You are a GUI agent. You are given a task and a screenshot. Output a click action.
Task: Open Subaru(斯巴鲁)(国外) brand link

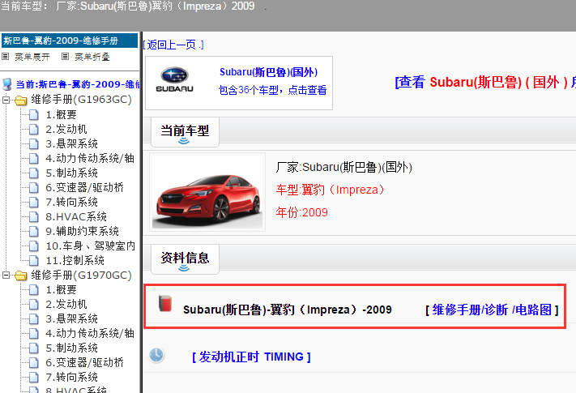(268, 72)
